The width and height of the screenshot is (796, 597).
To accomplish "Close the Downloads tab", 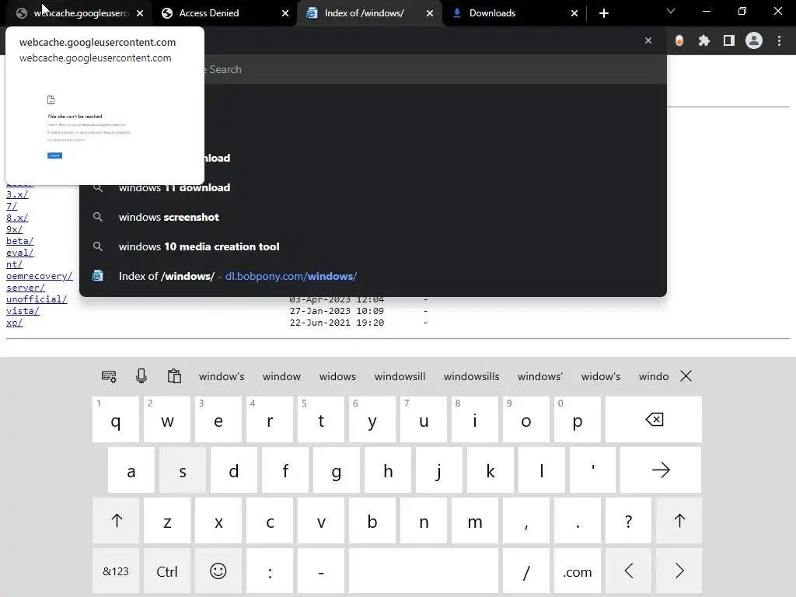I will 574,13.
